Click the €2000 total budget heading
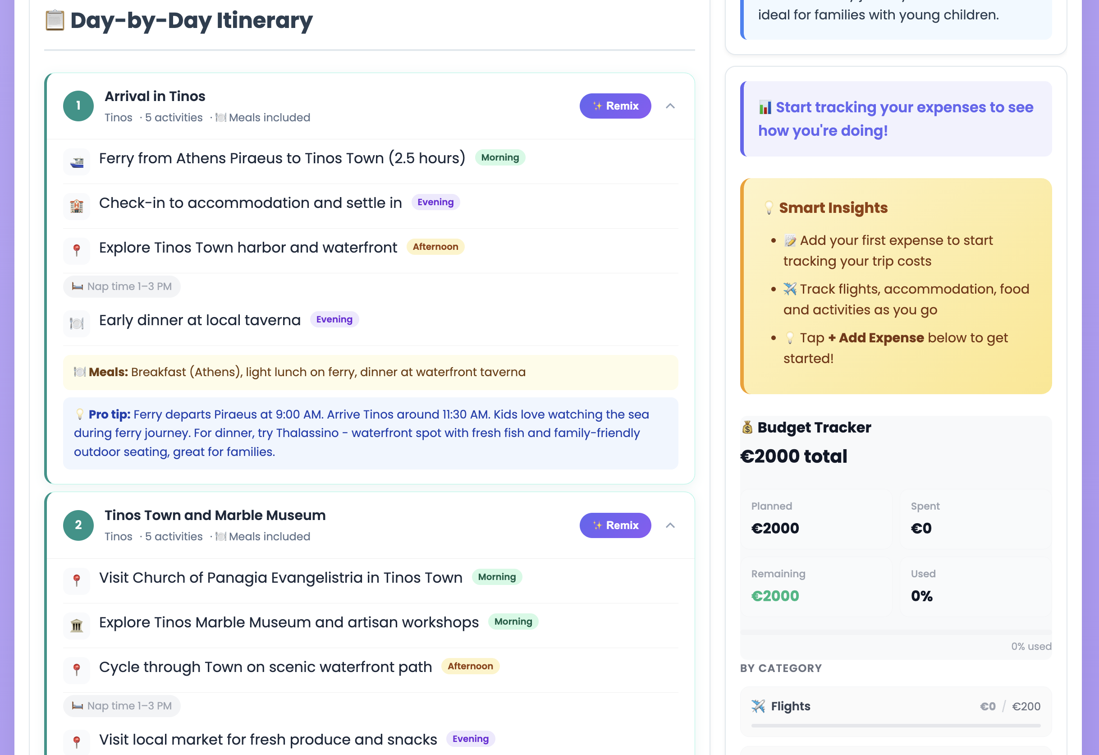The height and width of the screenshot is (755, 1099). pyautogui.click(x=793, y=457)
